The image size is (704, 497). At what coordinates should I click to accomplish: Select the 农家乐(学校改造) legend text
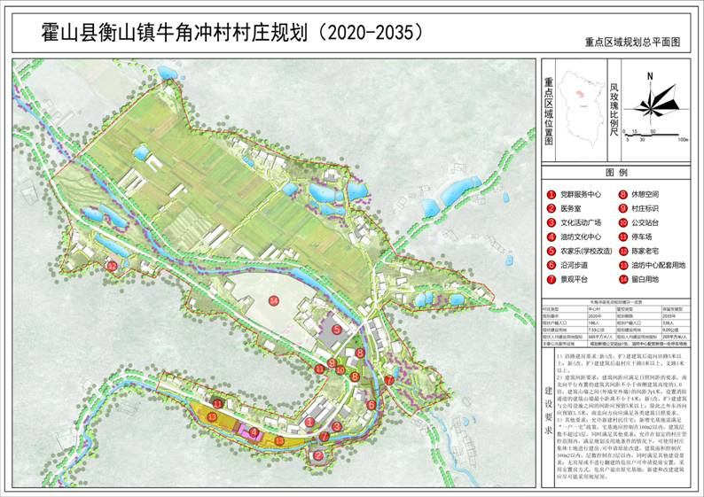point(586,251)
